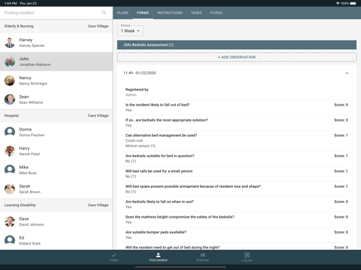Click "Are suitable bumper pads available?"
The height and width of the screenshot is (270, 361).
[156, 232]
